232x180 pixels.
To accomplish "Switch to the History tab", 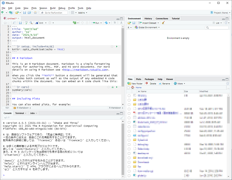I will tap(148, 18).
